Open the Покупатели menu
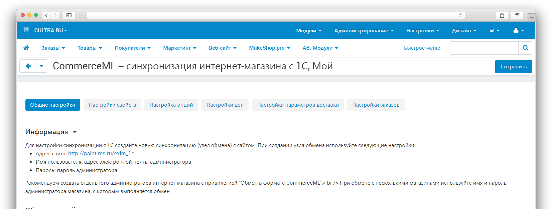This screenshot has width=552, height=209. pos(133,48)
